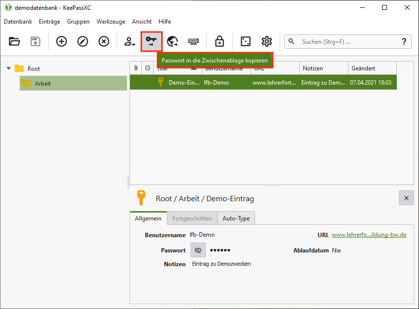This screenshot has width=419, height=309.
Task: Click the add new entry plus icon
Action: (62, 42)
